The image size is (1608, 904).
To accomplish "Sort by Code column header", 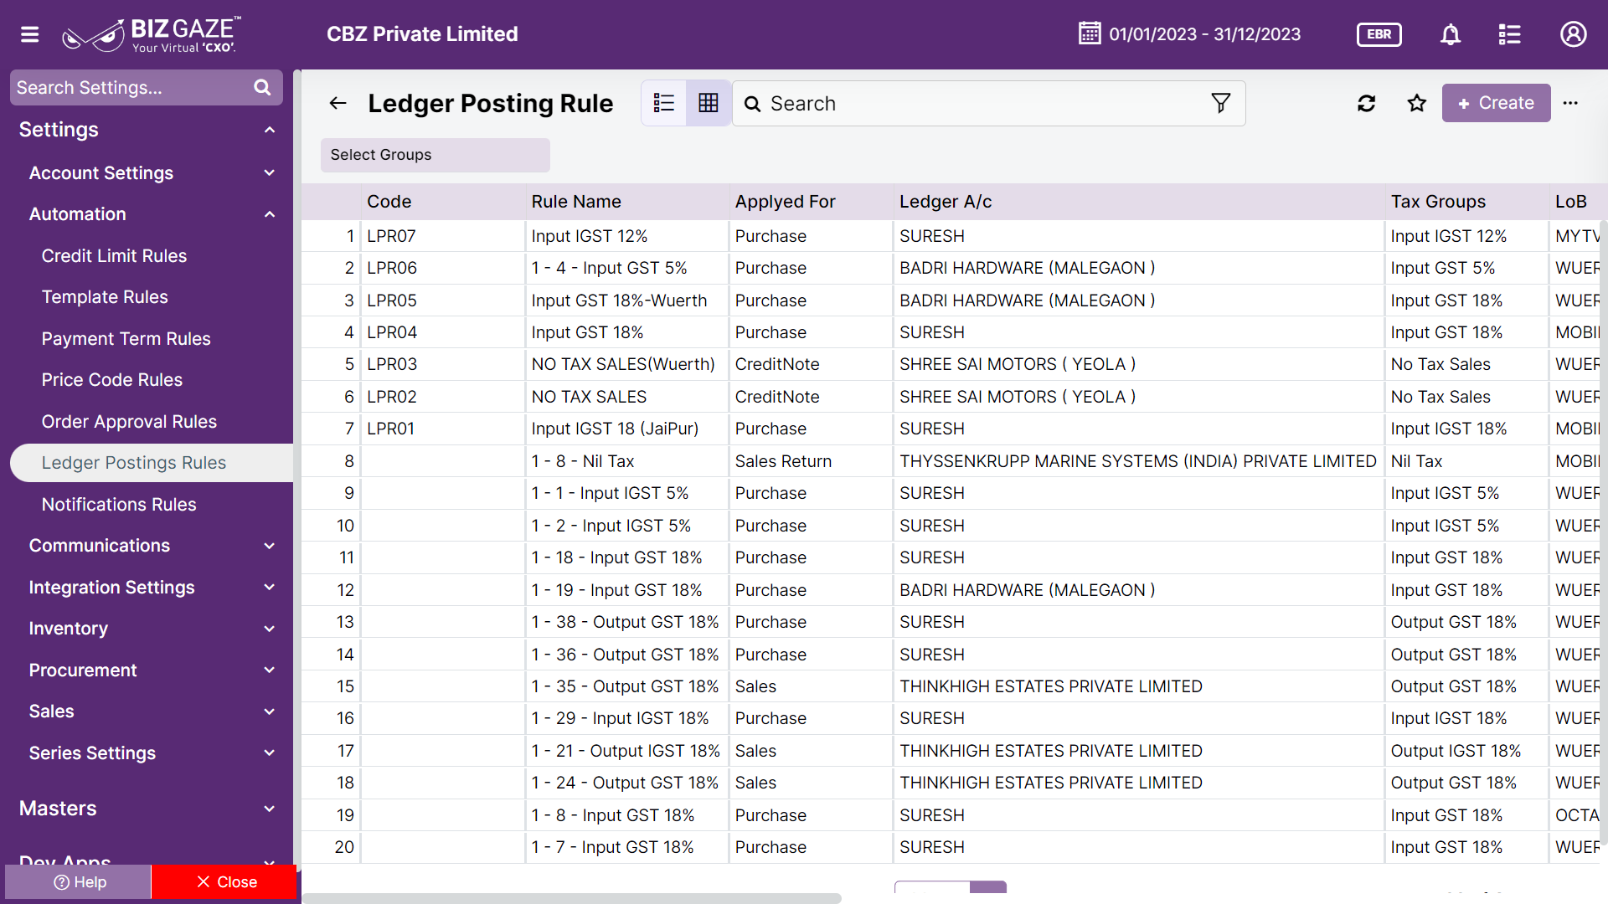I will [389, 202].
